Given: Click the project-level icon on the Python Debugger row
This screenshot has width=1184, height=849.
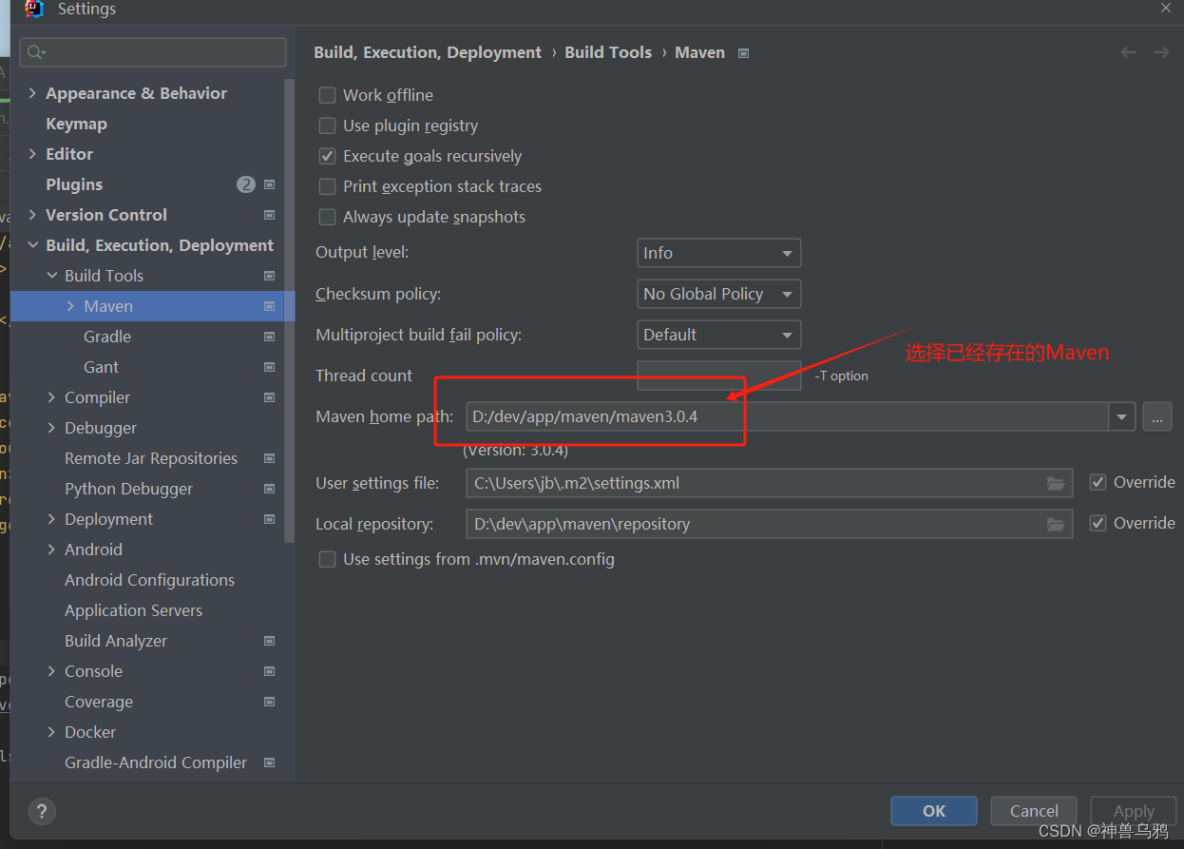Looking at the screenshot, I should [x=270, y=489].
